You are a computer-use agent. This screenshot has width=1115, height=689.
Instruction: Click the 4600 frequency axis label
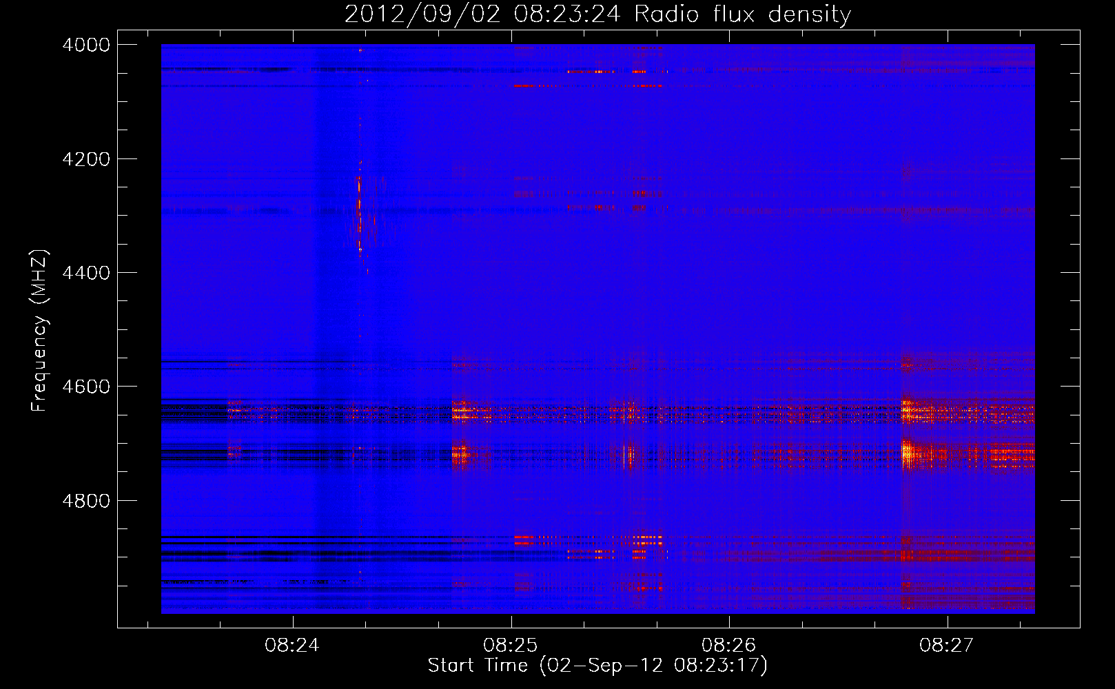[86, 387]
